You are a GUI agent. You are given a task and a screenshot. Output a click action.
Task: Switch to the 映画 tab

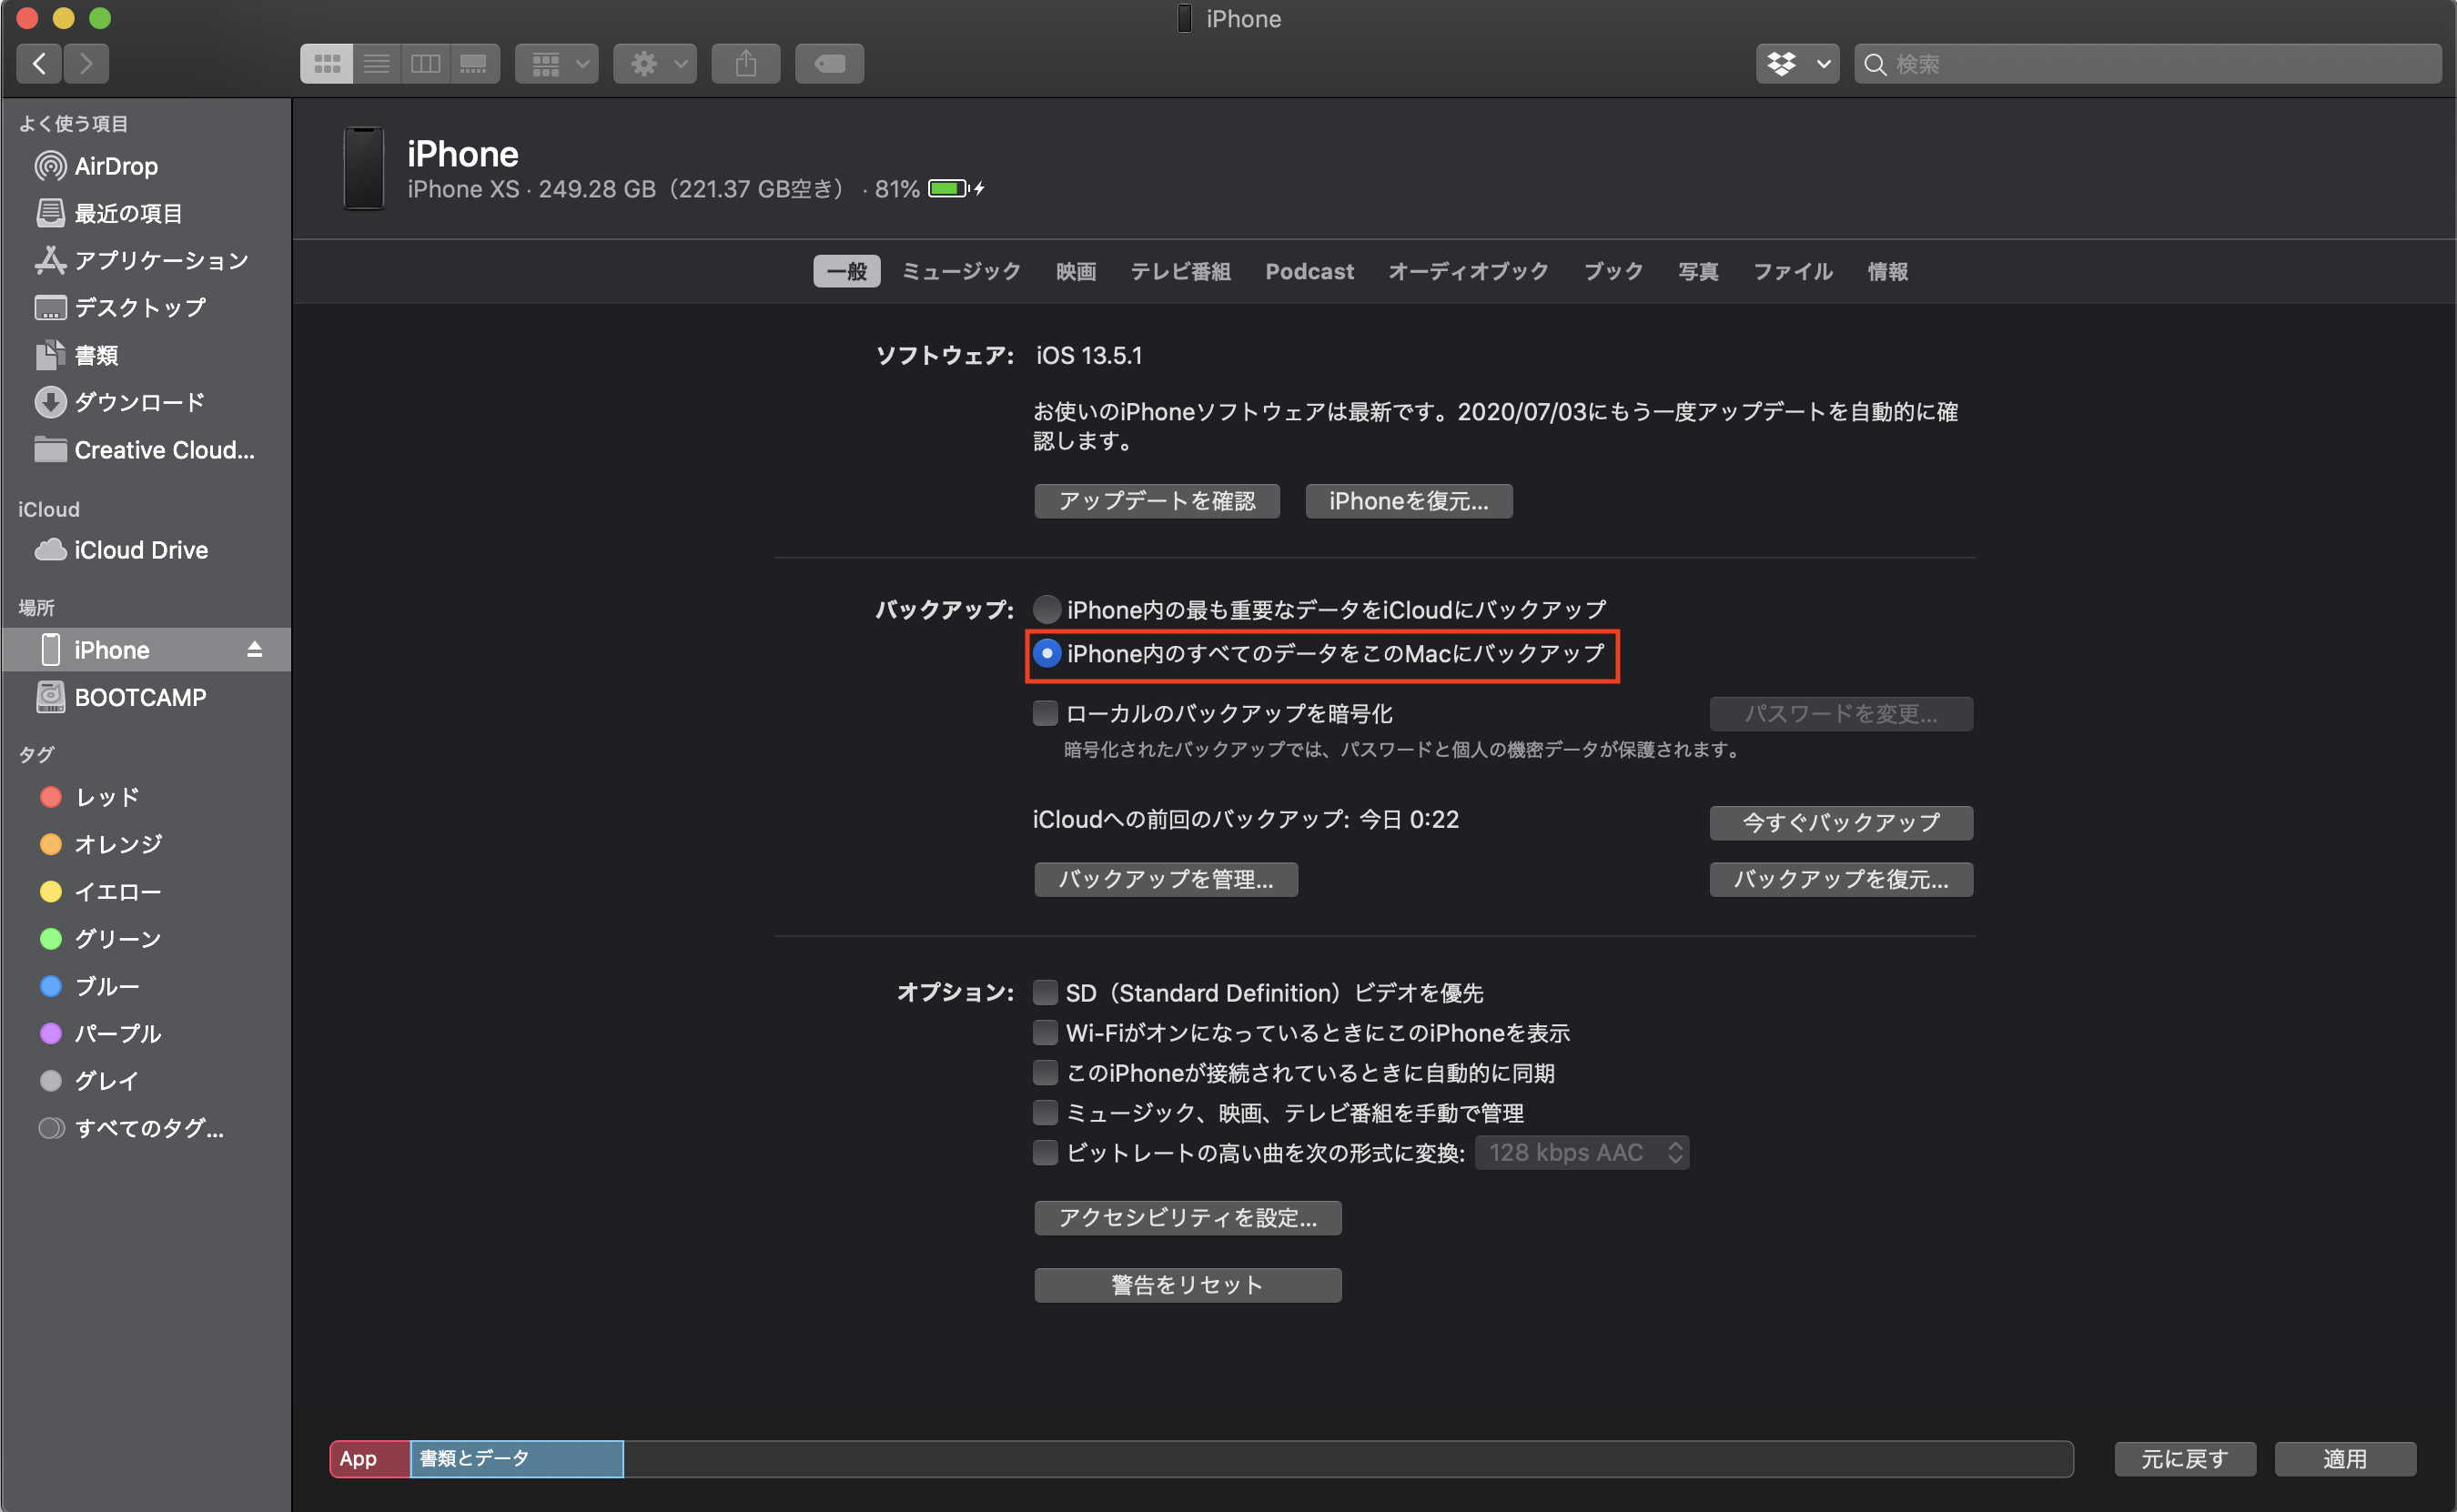tap(1076, 271)
